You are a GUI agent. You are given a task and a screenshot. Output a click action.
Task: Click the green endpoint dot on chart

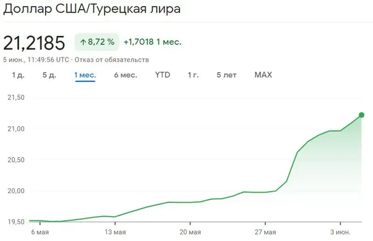pyautogui.click(x=361, y=115)
